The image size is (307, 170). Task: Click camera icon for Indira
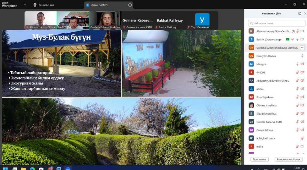click(302, 147)
